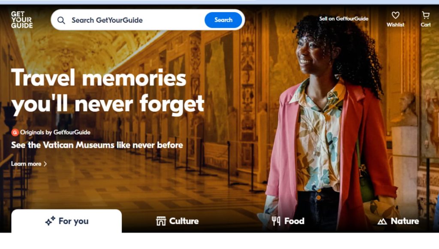Image resolution: width=439 pixels, height=249 pixels.
Task: Click the sparkle icon on For you tab
Action: pyautogui.click(x=51, y=221)
